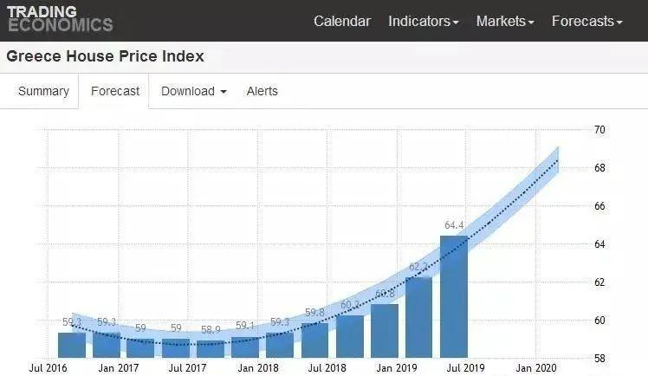Click the Trading Economics logo
Screen dimensions: 648x376
(60, 19)
